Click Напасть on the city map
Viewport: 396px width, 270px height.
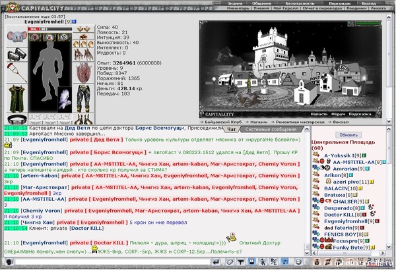319,114
